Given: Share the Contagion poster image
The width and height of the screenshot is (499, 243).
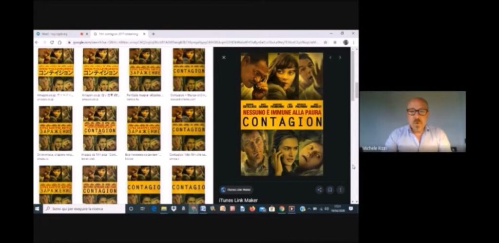Looking at the screenshot, I should click(x=319, y=190).
